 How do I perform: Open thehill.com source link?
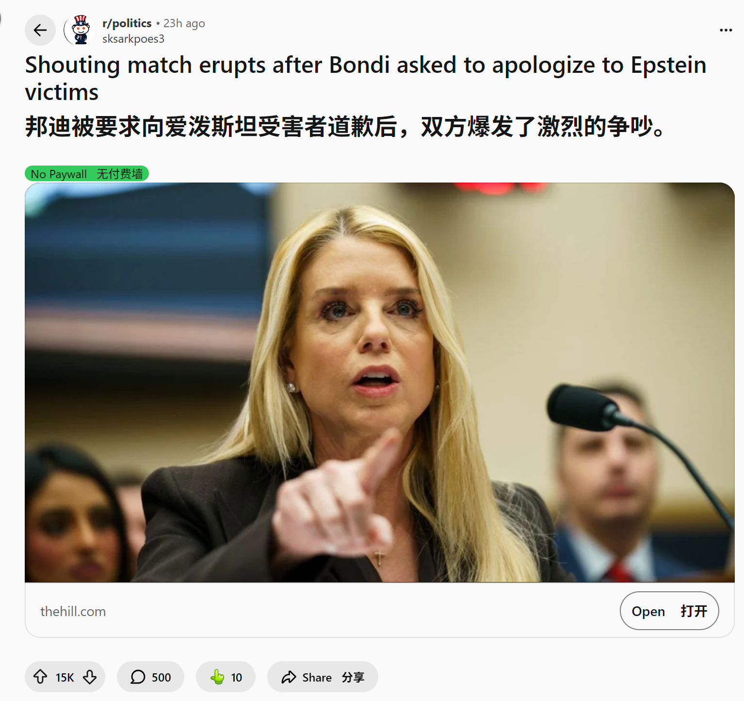73,611
